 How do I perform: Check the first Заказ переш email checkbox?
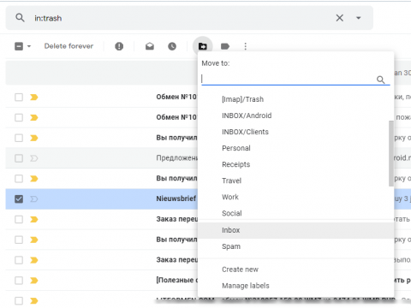point(19,219)
